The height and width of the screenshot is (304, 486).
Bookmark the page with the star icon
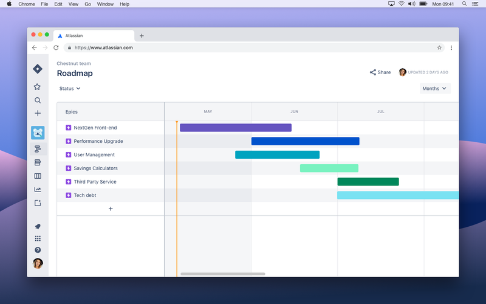(x=439, y=47)
